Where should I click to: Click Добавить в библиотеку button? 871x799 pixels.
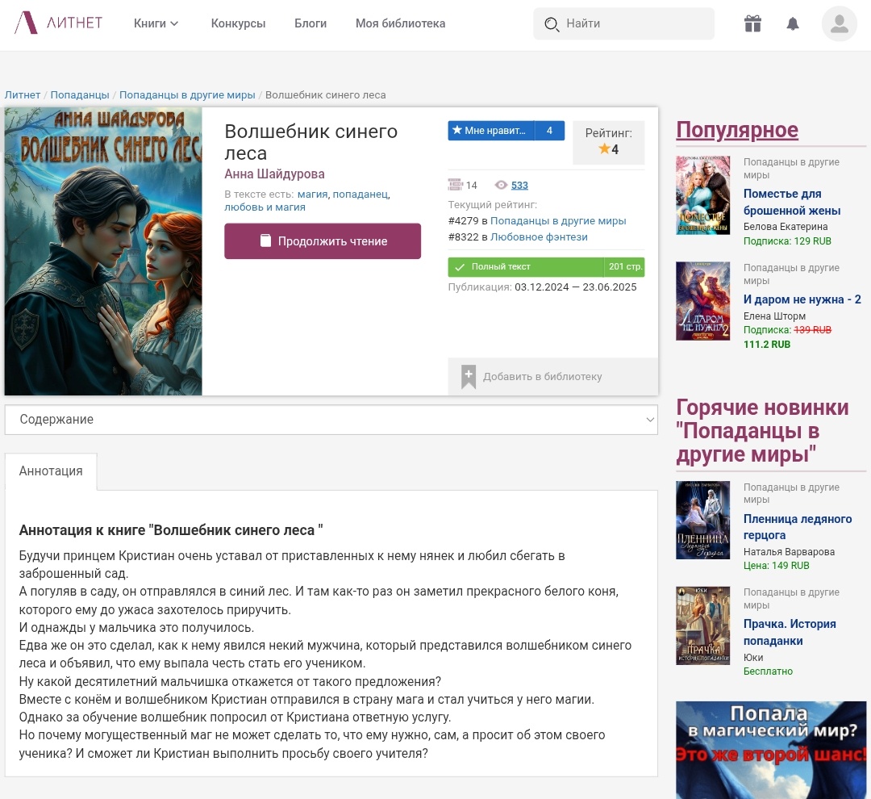(x=552, y=376)
